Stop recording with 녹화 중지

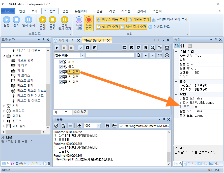pos(89,23)
